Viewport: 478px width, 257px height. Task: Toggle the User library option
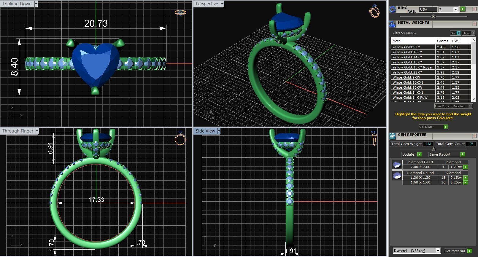469,33
